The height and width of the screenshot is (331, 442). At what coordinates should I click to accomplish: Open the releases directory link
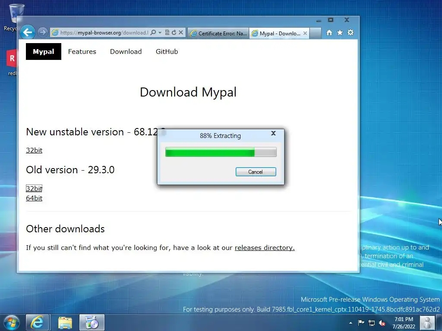click(265, 248)
